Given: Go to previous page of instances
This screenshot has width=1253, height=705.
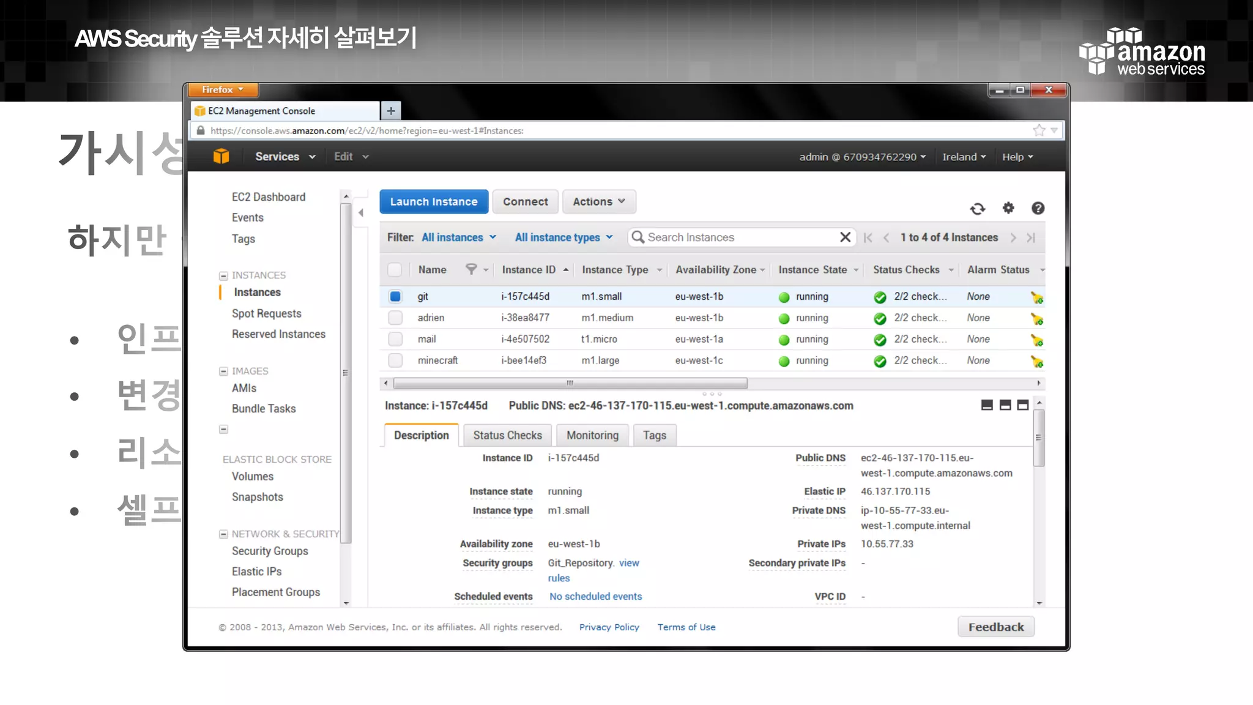Looking at the screenshot, I should pyautogui.click(x=886, y=238).
